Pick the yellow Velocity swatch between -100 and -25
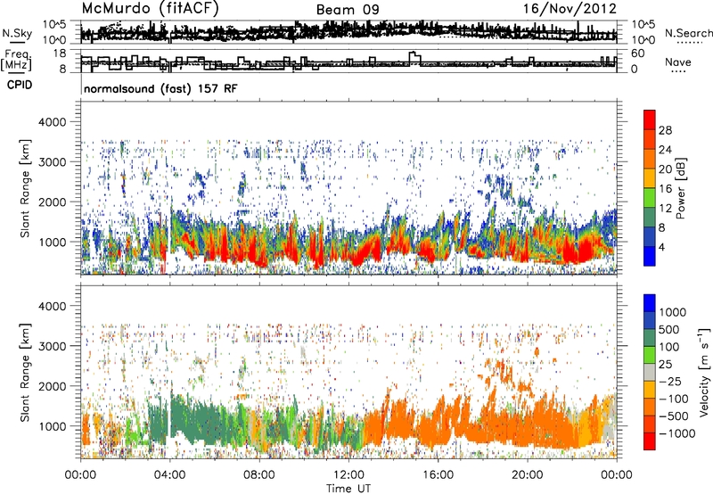This screenshot has width=713, height=494. click(x=650, y=390)
